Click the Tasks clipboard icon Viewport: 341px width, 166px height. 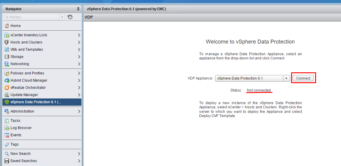pyautogui.click(x=7, y=121)
